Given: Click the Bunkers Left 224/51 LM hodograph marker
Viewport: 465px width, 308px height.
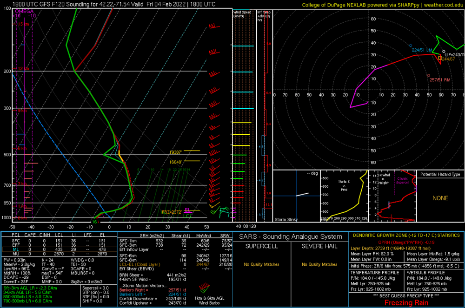Looking at the screenshot, I should click(x=411, y=46).
